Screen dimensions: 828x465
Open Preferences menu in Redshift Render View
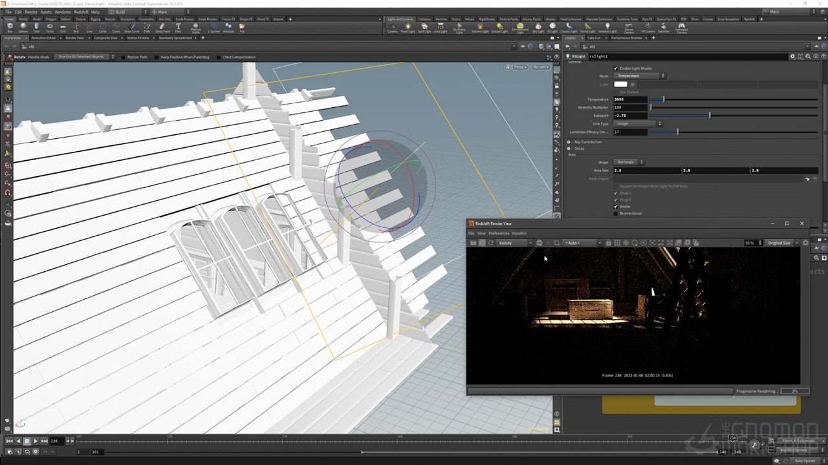point(499,233)
